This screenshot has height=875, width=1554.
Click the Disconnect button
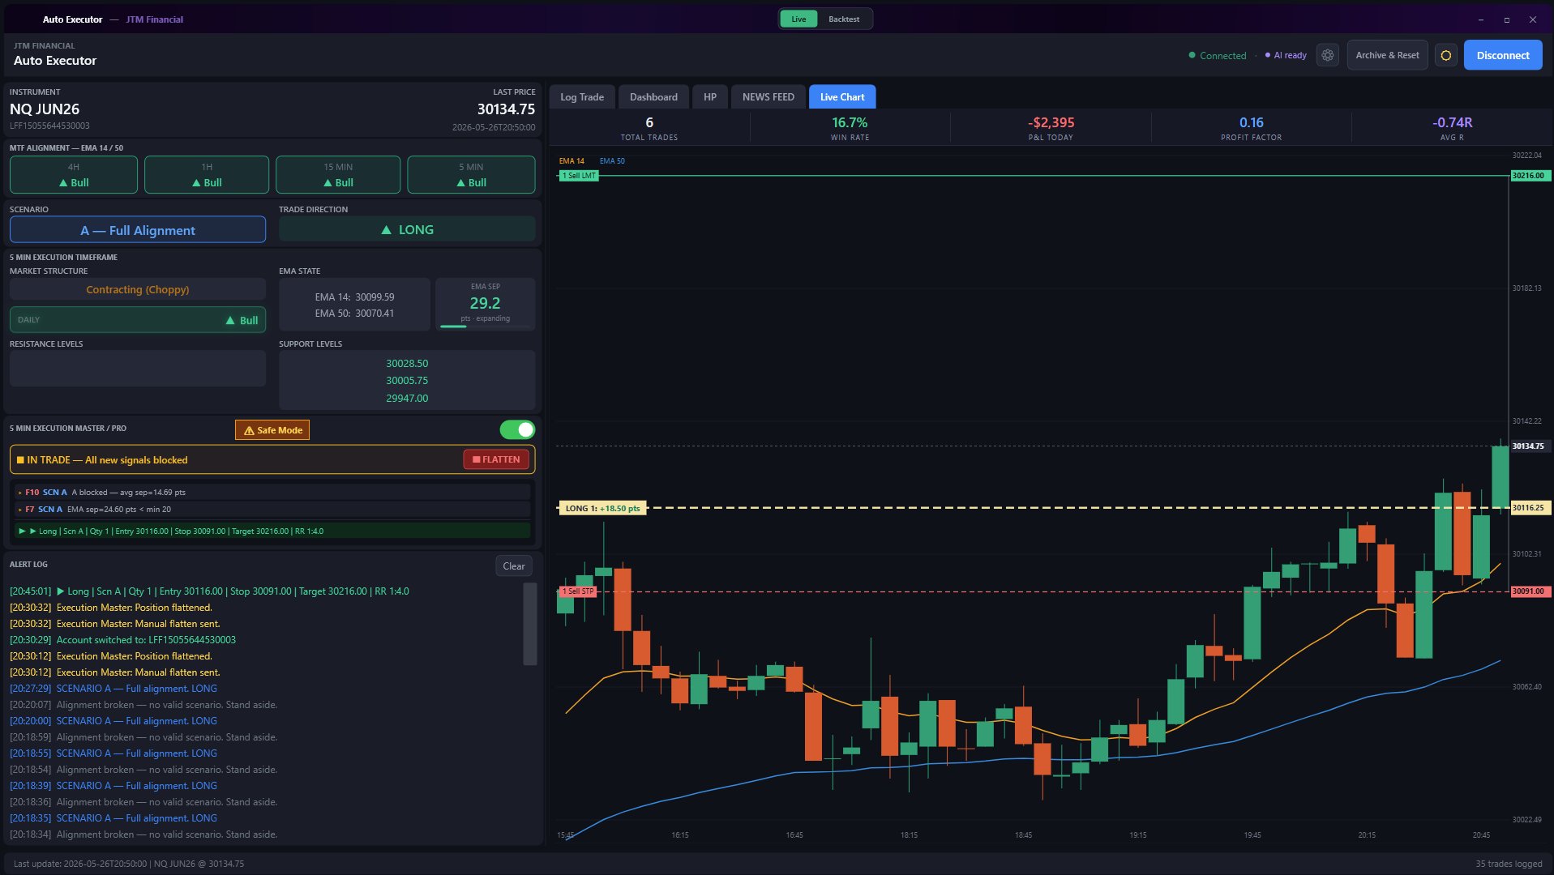click(1502, 55)
